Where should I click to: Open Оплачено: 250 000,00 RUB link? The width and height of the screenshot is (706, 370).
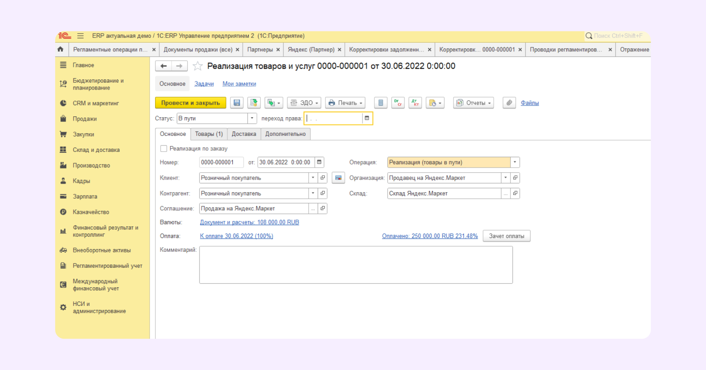(x=430, y=236)
